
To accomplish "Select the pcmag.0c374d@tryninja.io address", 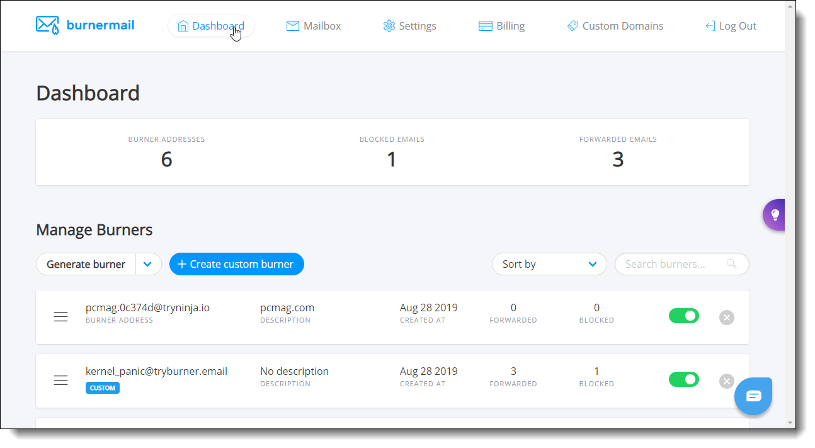I will pyautogui.click(x=147, y=307).
